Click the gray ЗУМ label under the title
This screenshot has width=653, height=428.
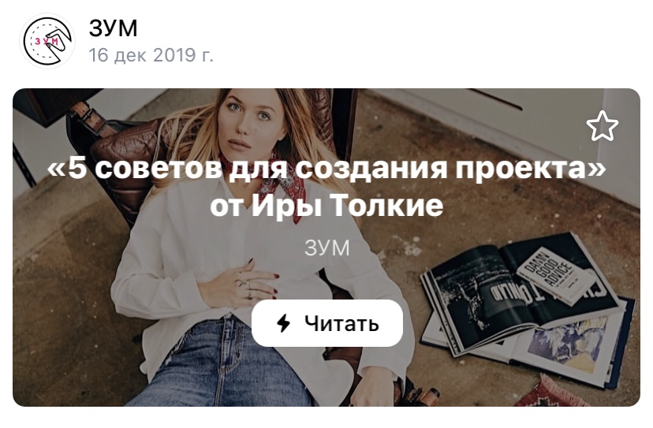(x=327, y=247)
